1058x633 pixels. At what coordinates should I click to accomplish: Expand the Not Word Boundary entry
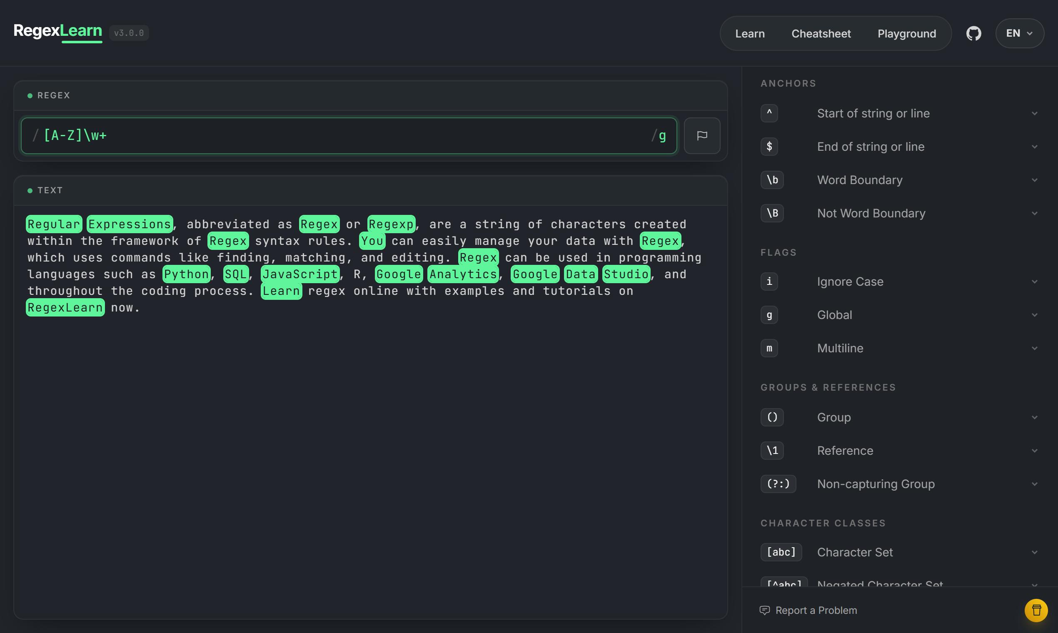(1034, 213)
